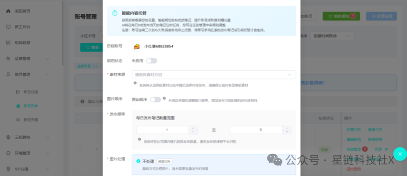Expand the VIP充值 sidebar menu

click(x=48, y=169)
